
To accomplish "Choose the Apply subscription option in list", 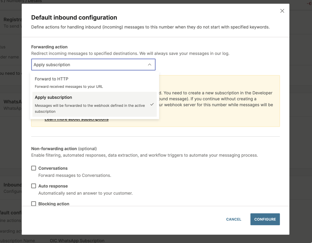I will point(94,104).
